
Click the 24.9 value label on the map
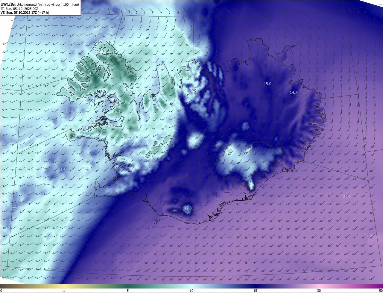coord(347,197)
